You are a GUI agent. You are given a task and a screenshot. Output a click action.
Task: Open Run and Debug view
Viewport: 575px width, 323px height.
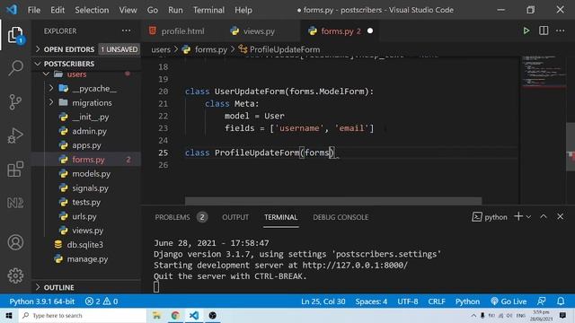pyautogui.click(x=15, y=135)
